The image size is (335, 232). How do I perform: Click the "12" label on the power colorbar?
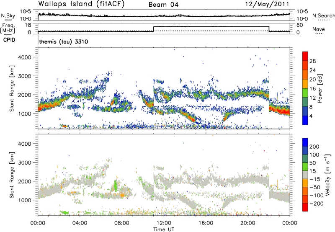312,98
